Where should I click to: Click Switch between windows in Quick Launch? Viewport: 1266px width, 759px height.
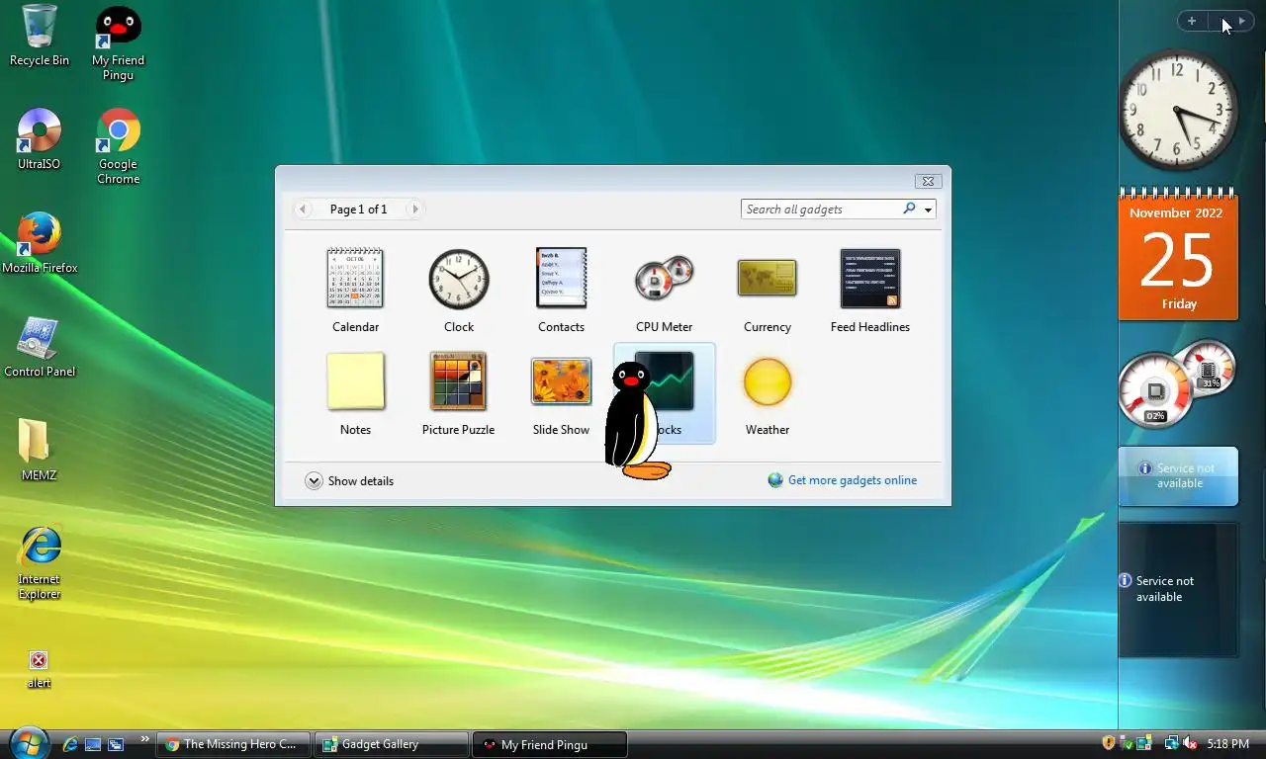[x=116, y=744]
